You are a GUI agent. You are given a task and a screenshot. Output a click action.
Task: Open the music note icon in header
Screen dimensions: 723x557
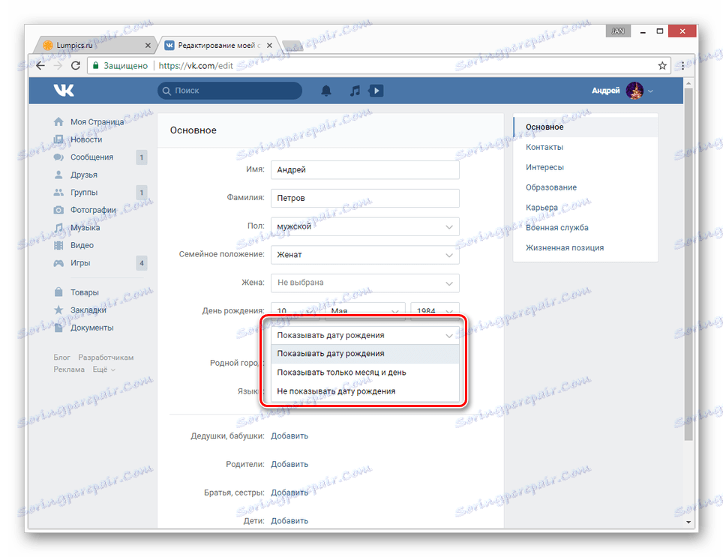[x=355, y=91]
